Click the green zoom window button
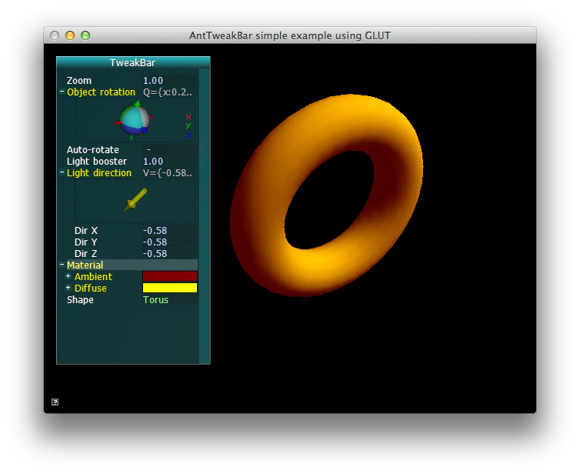This screenshot has width=580, height=474. (85, 35)
